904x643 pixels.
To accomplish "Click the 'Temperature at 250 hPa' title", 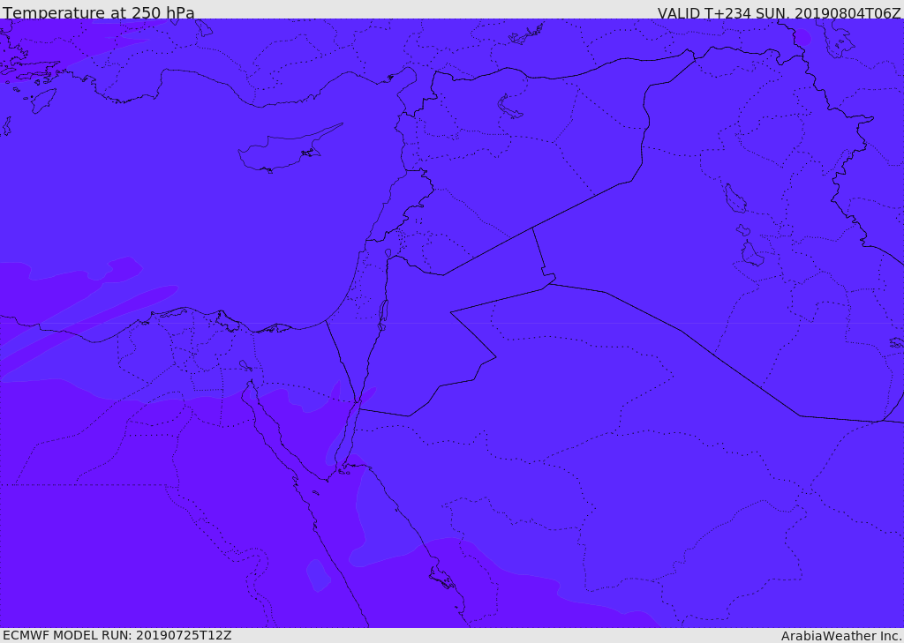I will point(99,12).
